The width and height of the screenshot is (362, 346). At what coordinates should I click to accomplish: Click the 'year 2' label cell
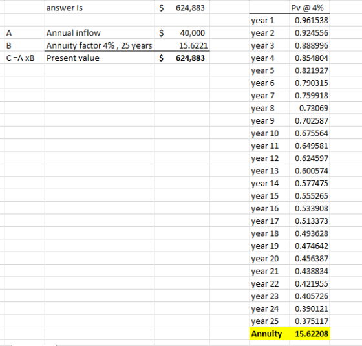[x=270, y=33]
